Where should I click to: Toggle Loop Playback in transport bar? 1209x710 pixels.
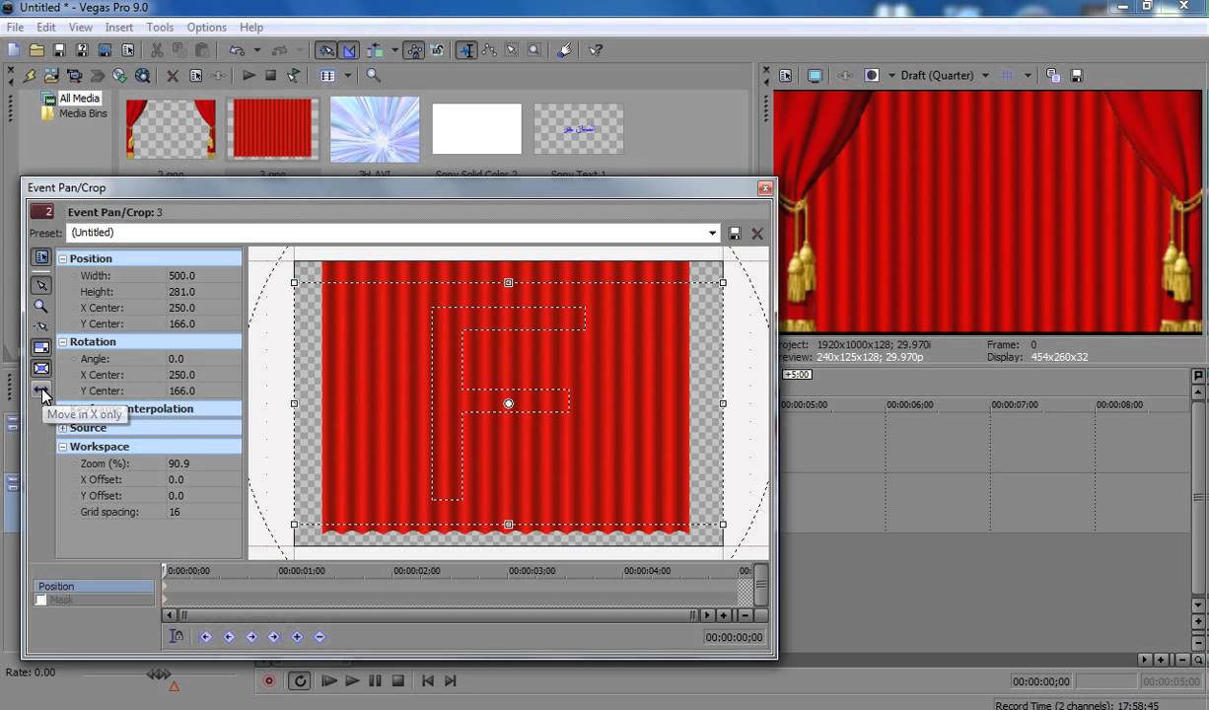point(300,680)
